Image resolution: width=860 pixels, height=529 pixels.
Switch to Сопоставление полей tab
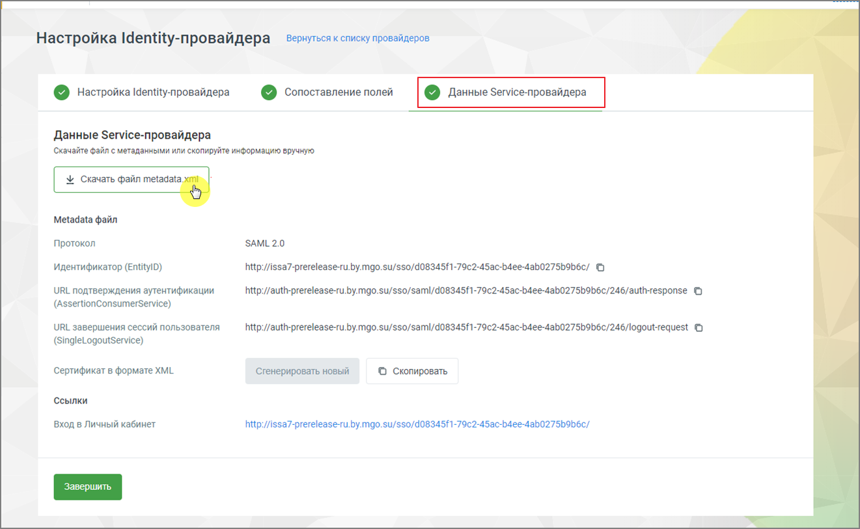[327, 92]
